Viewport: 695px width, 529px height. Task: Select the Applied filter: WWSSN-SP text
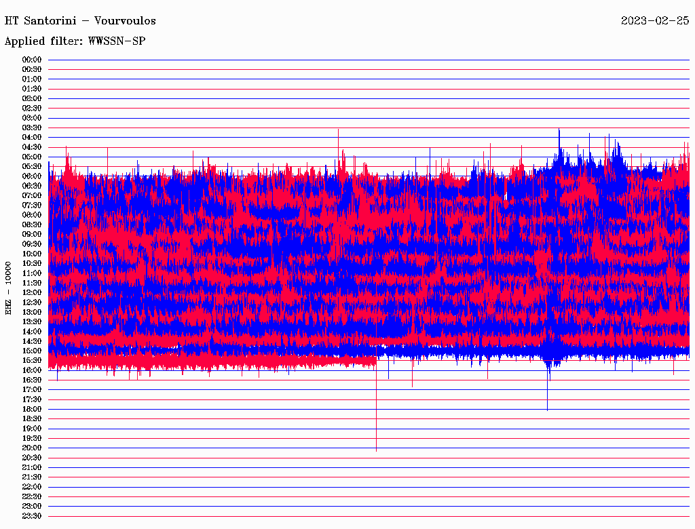click(x=75, y=41)
